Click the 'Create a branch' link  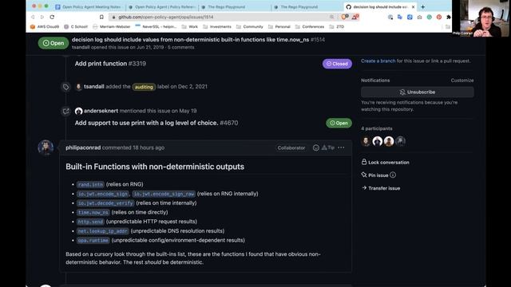(x=378, y=61)
